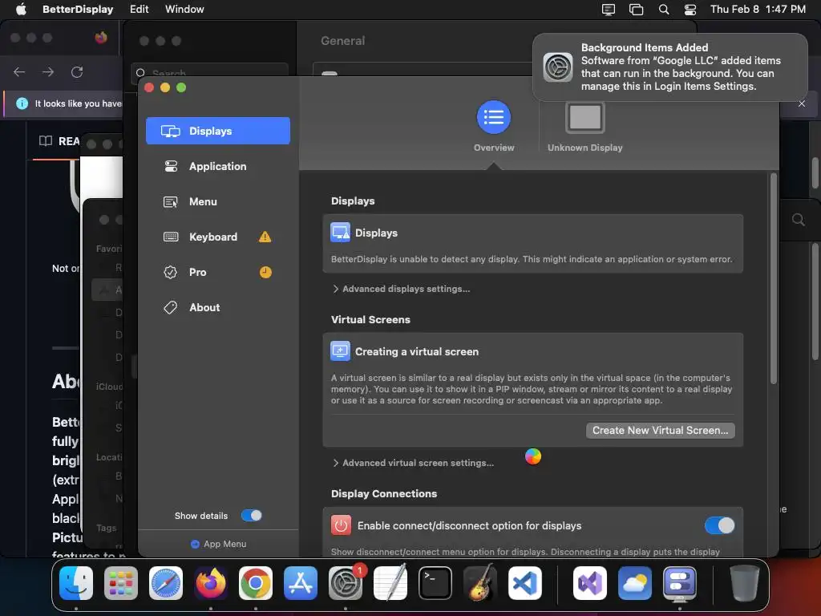
Task: Click the Stage Manager menu bar icon
Action: 636,10
